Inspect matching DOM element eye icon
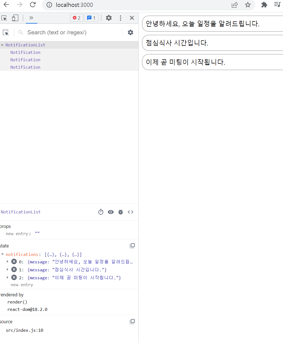The width and height of the screenshot is (283, 343). (111, 212)
